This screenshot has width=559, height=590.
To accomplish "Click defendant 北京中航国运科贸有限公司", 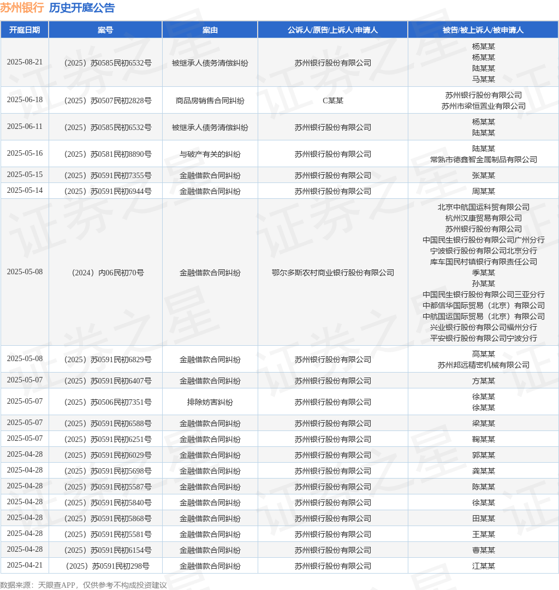I will [x=484, y=207].
